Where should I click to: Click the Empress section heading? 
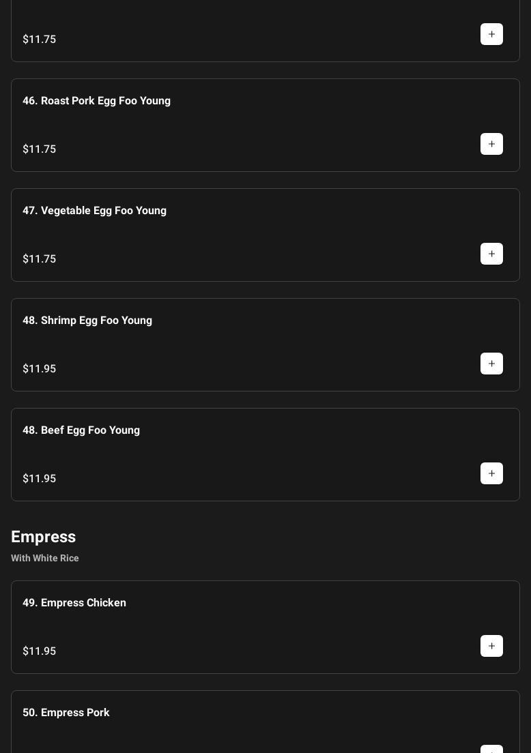[x=44, y=537]
